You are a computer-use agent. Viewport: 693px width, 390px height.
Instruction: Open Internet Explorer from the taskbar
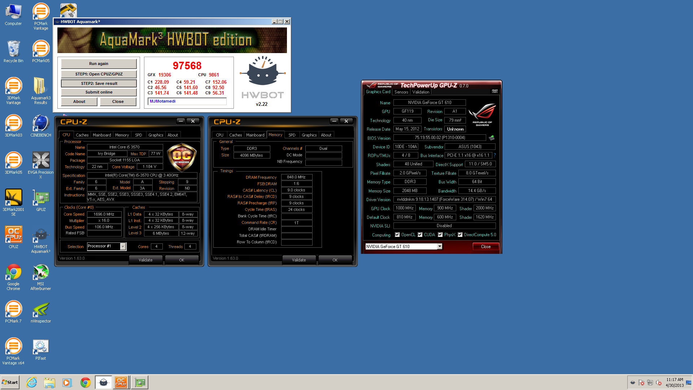31,382
